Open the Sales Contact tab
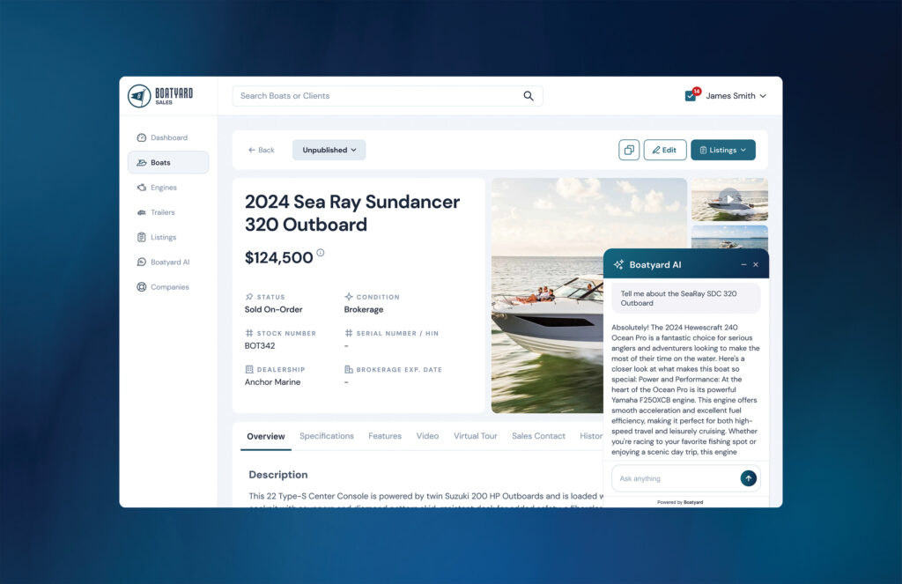902x584 pixels. point(538,436)
